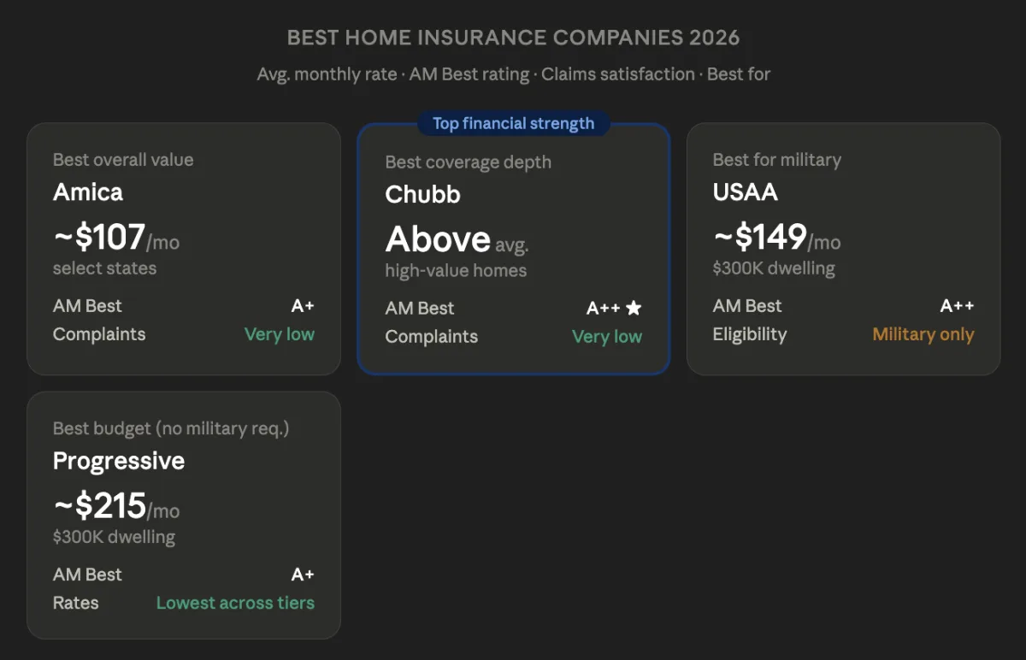Image resolution: width=1026 pixels, height=660 pixels.
Task: Click the Military only eligibility label
Action: point(923,334)
